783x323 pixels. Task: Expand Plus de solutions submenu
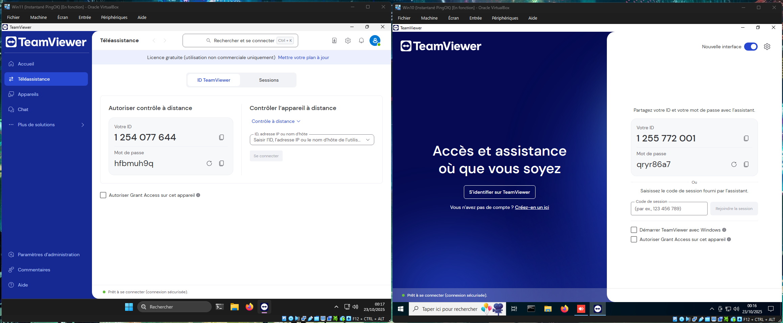82,125
